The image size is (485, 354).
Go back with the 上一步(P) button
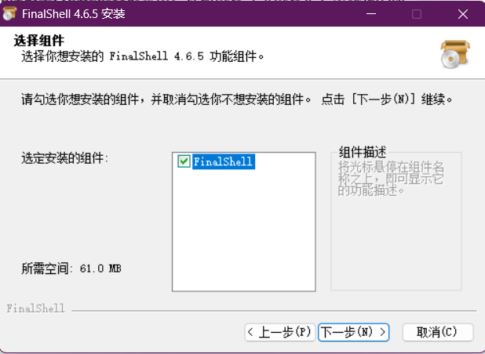(x=279, y=332)
